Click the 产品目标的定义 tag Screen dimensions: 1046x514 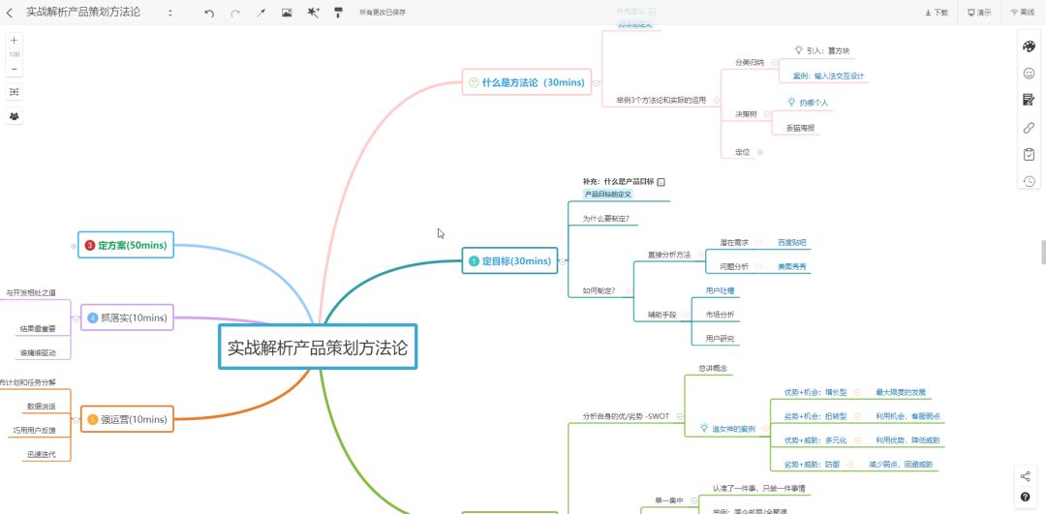(607, 194)
